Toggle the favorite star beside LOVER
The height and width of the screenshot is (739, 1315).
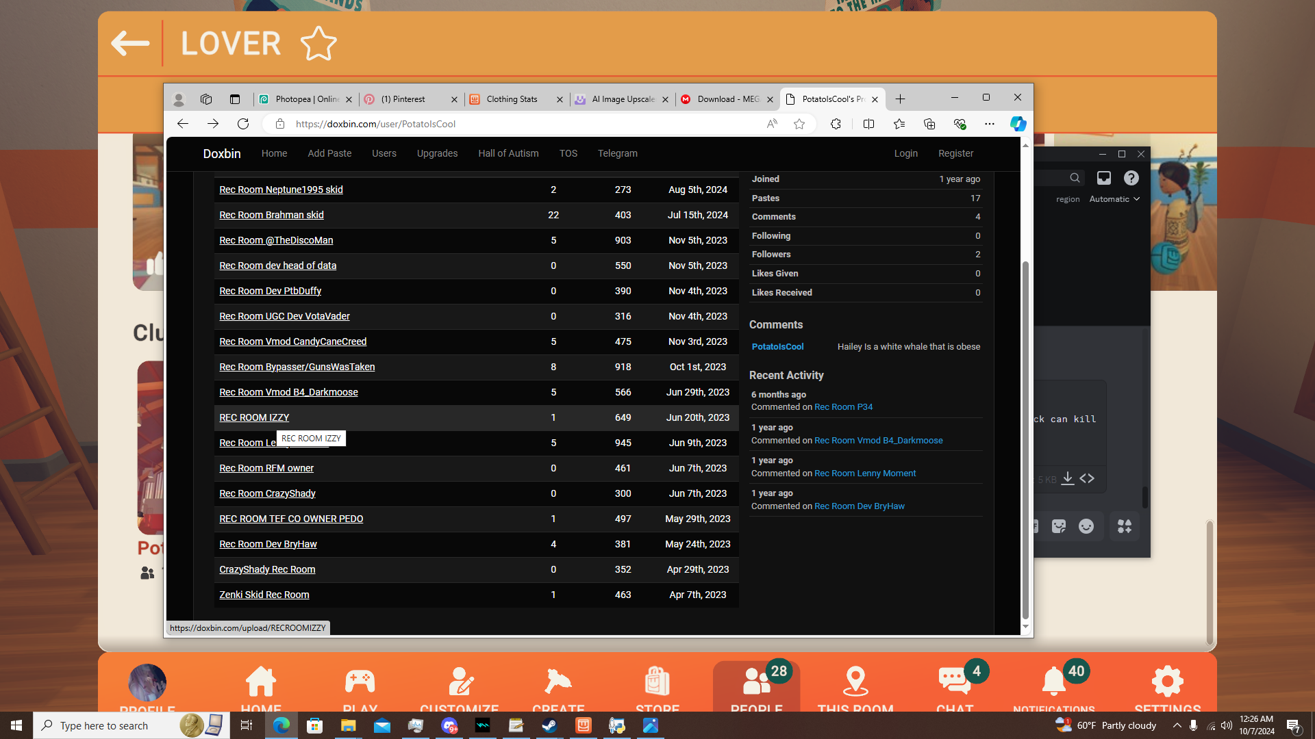pos(318,44)
